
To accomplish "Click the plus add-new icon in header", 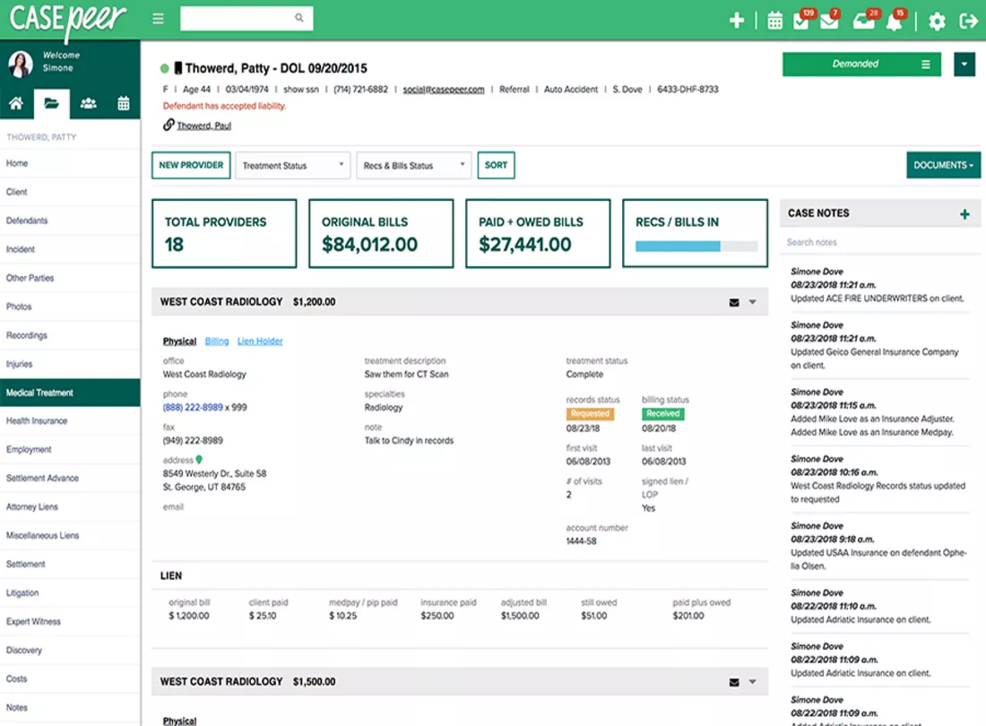I will point(736,21).
